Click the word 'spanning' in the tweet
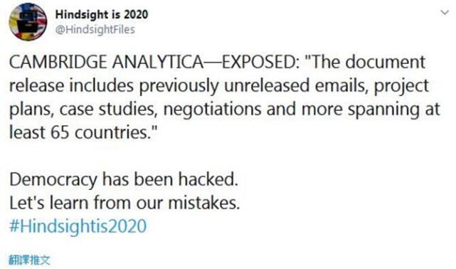 point(383,110)
